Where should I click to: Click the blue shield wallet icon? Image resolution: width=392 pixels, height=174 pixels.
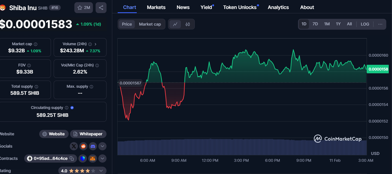point(83,158)
